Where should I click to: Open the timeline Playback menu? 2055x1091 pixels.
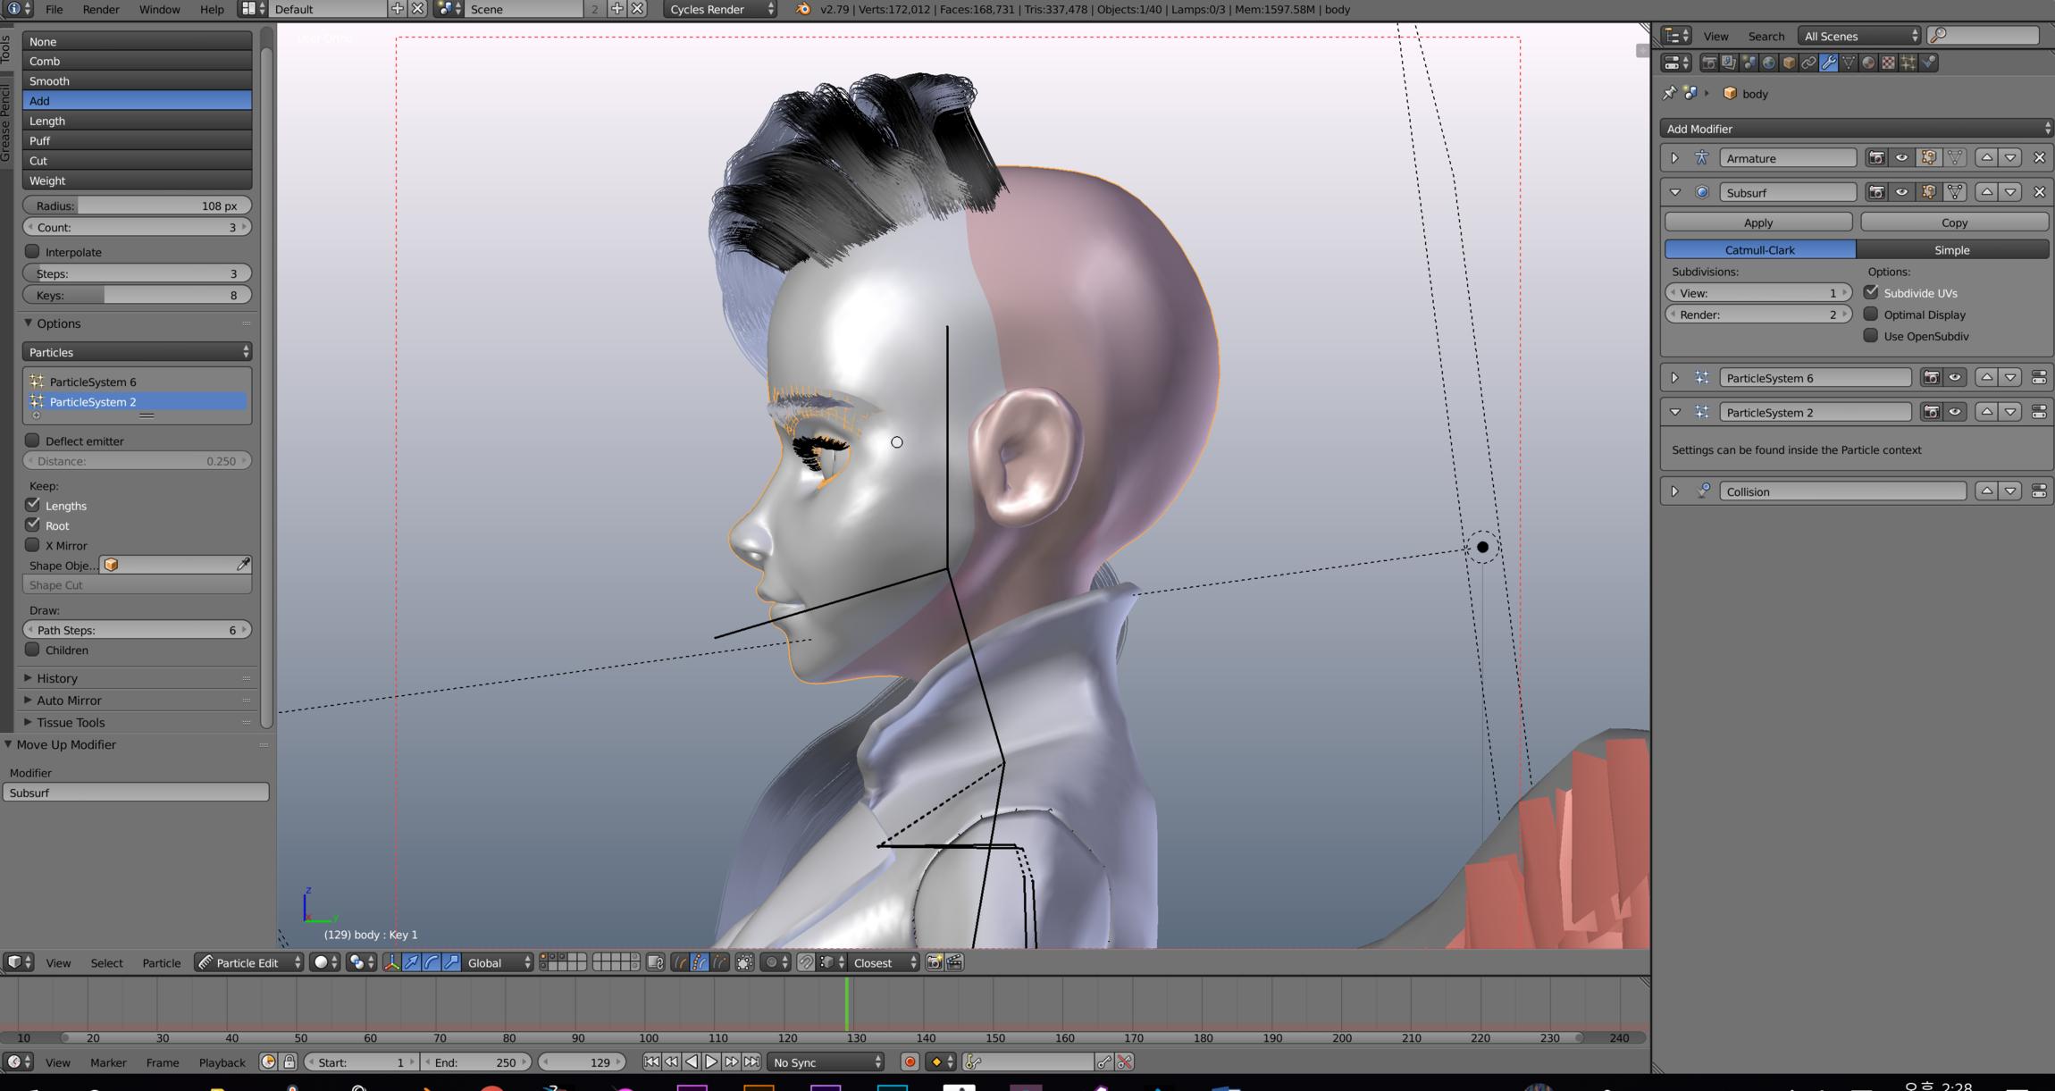(222, 1062)
